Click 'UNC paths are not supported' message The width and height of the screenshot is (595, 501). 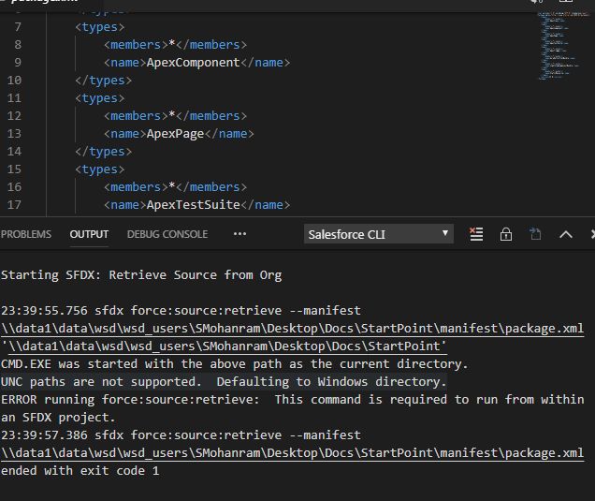[224, 382]
